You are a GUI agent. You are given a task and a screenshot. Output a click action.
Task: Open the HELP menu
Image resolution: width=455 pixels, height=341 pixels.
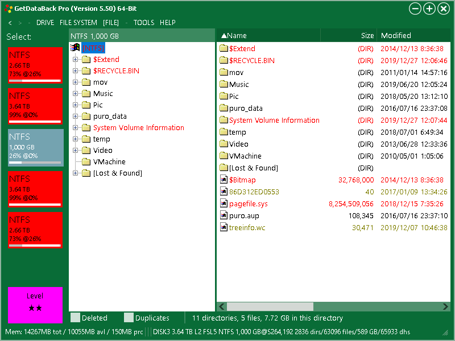click(167, 23)
